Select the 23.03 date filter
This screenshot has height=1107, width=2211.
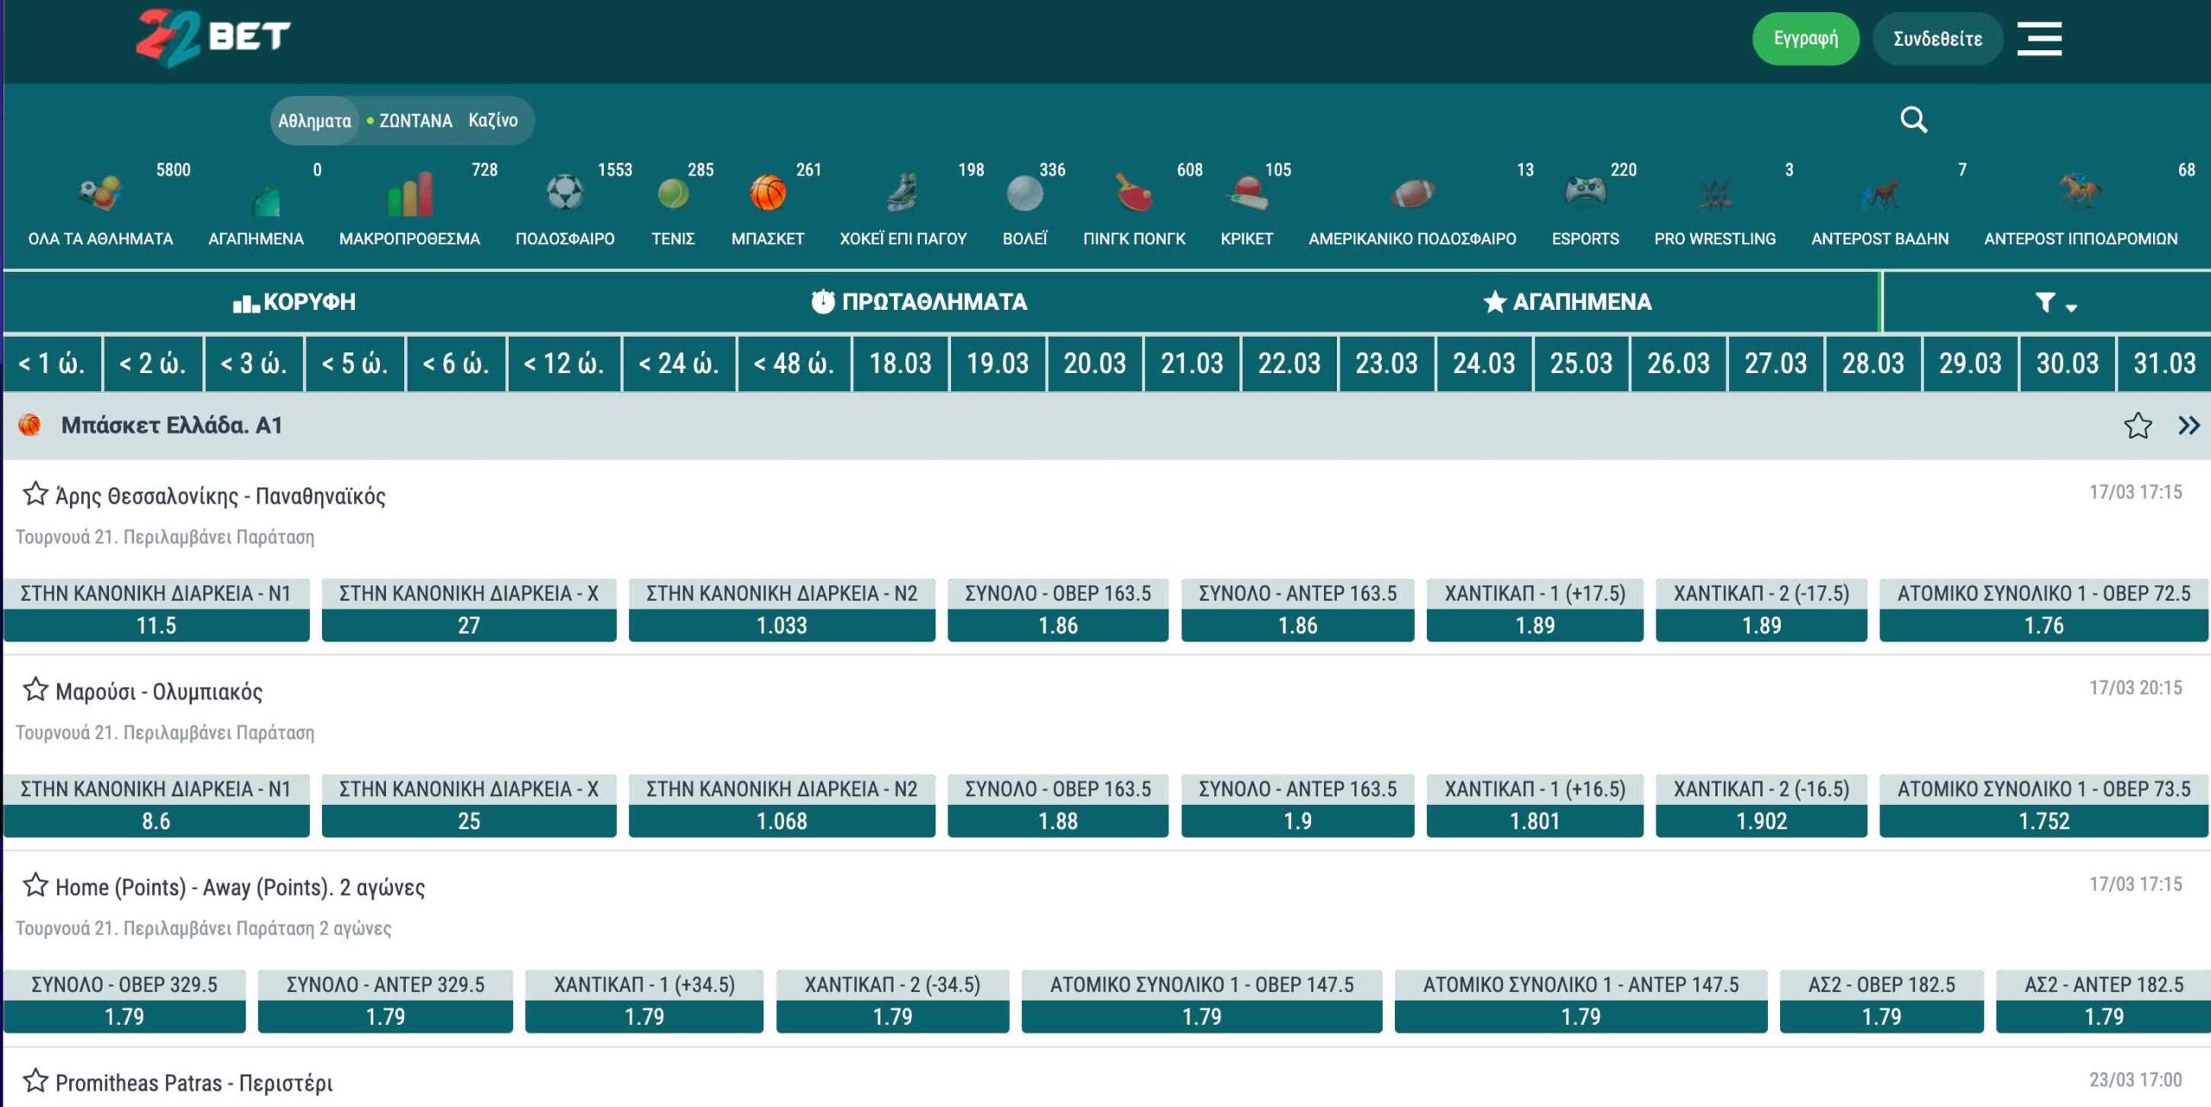(1385, 364)
